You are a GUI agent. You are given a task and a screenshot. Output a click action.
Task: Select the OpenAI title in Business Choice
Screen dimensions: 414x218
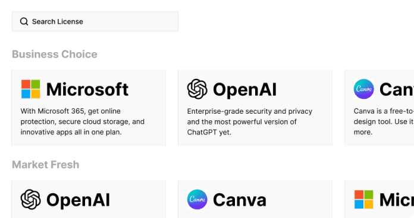pos(244,89)
